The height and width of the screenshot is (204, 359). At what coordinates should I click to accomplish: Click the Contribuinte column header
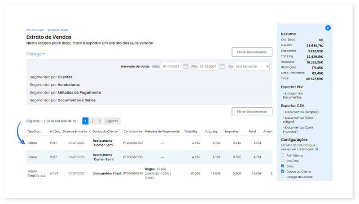point(133,131)
